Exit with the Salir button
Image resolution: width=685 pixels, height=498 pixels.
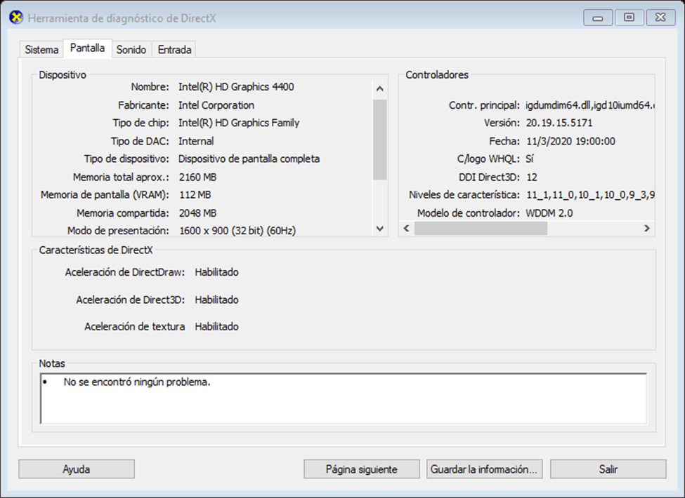point(608,469)
